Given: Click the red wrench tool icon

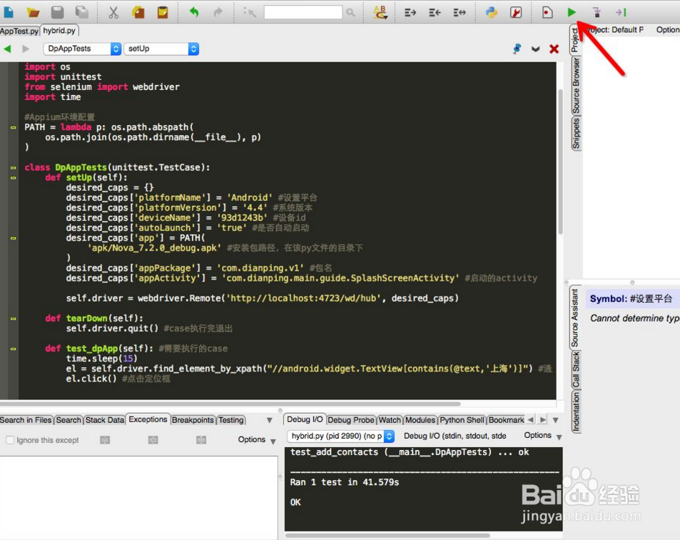Looking at the screenshot, I should [x=516, y=12].
